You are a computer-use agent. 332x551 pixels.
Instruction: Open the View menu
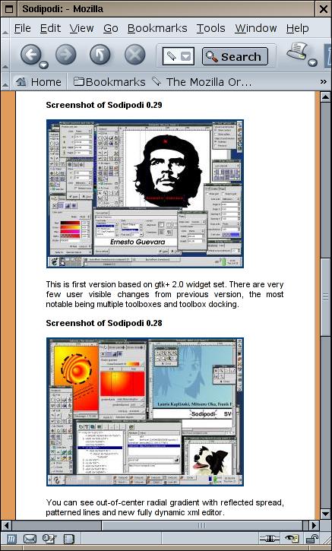click(82, 28)
